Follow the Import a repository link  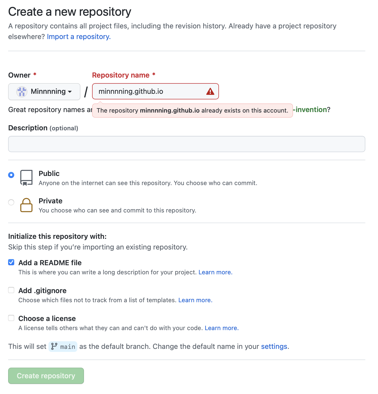pos(79,37)
